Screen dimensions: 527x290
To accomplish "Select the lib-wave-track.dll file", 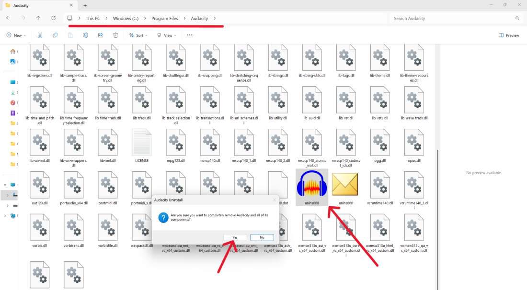I will point(414,103).
